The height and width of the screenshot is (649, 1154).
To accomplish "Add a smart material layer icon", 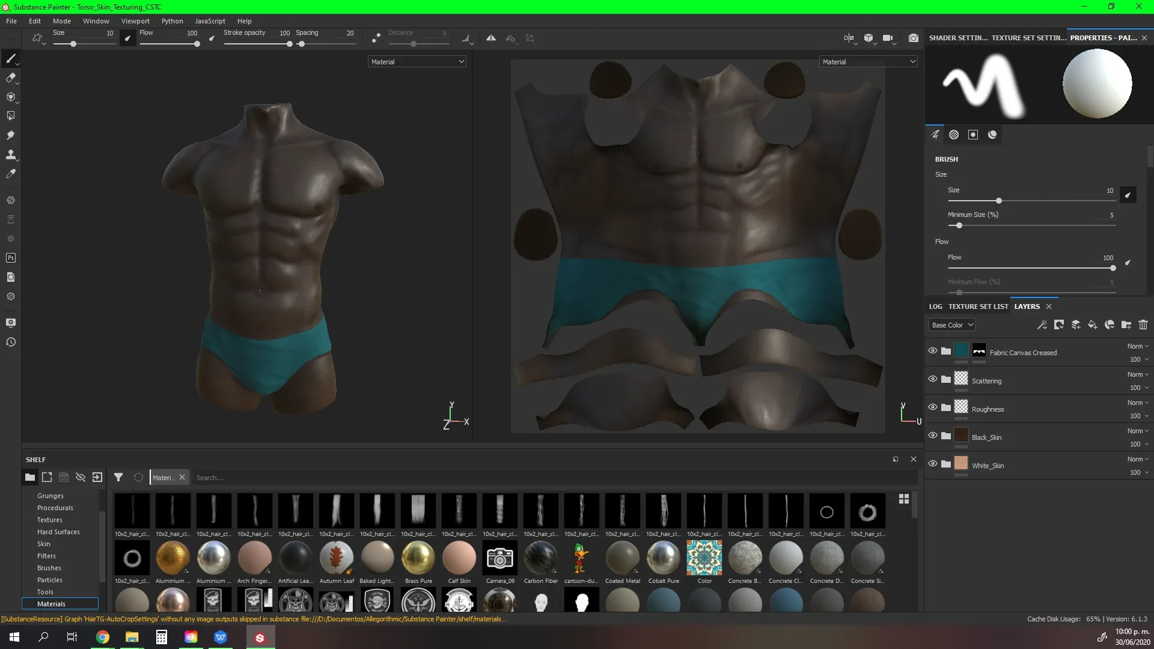I will (1110, 324).
